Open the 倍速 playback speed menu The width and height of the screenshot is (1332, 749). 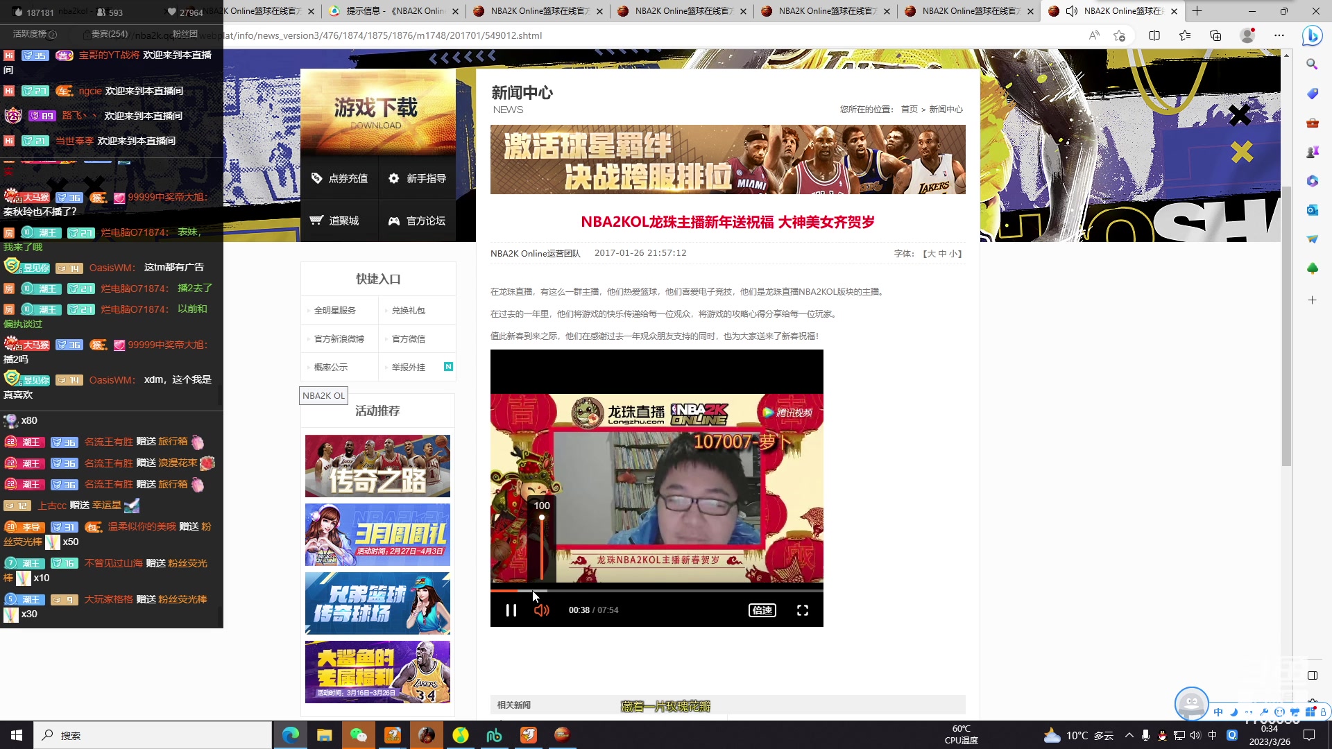click(x=762, y=610)
